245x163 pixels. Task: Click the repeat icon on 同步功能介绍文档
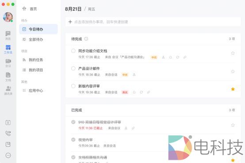[x=178, y=57]
